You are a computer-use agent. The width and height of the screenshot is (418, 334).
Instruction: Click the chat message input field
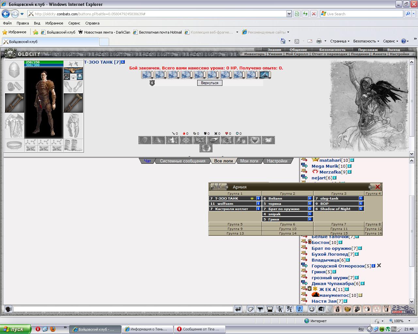click(123, 309)
